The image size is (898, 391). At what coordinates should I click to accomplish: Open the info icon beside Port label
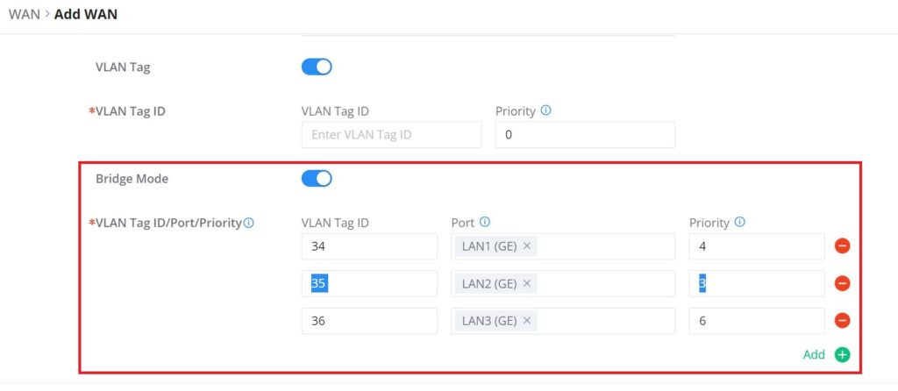[484, 222]
